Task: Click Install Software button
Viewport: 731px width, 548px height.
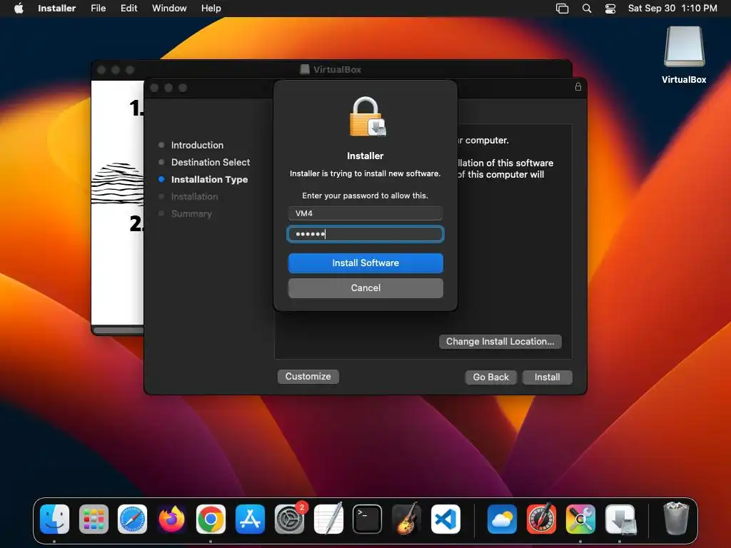Action: pyautogui.click(x=365, y=263)
